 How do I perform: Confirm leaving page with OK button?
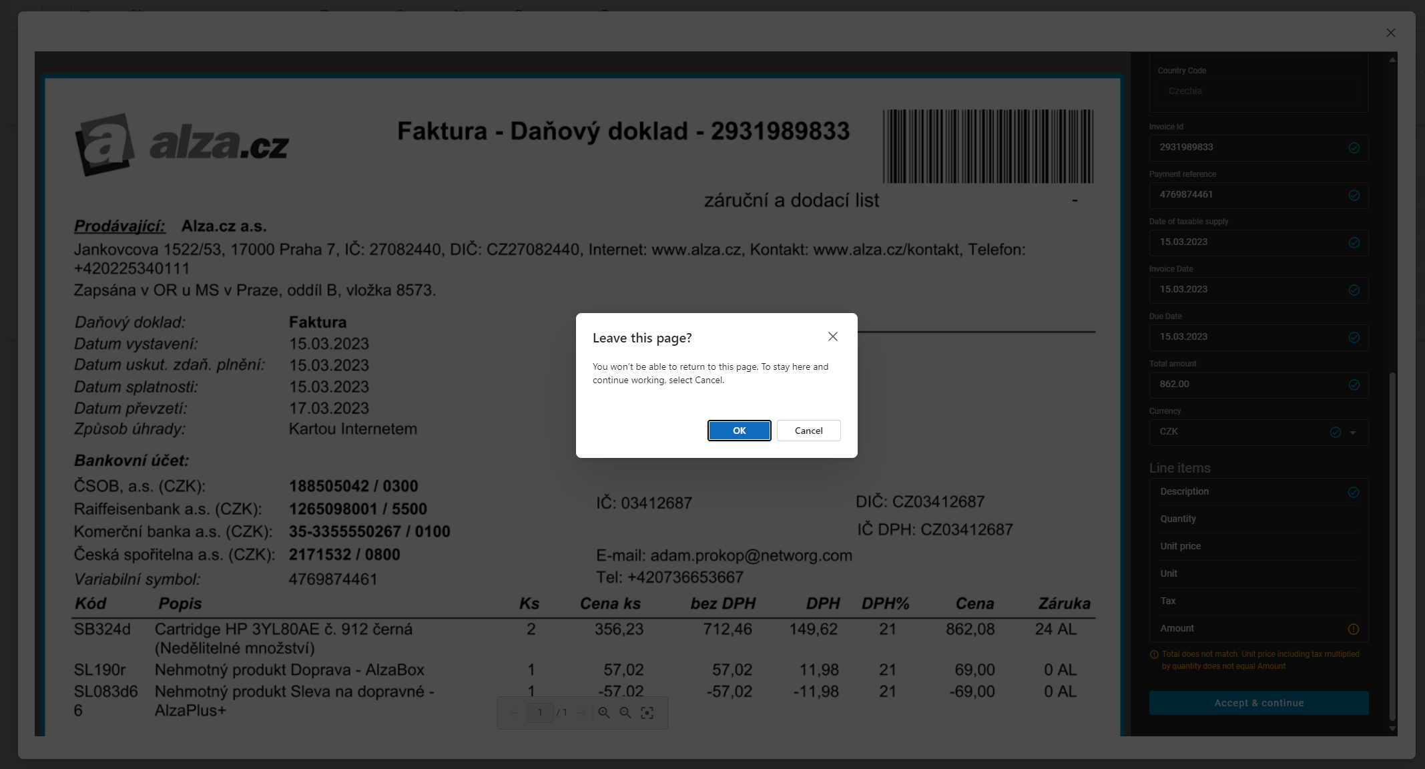coord(739,431)
